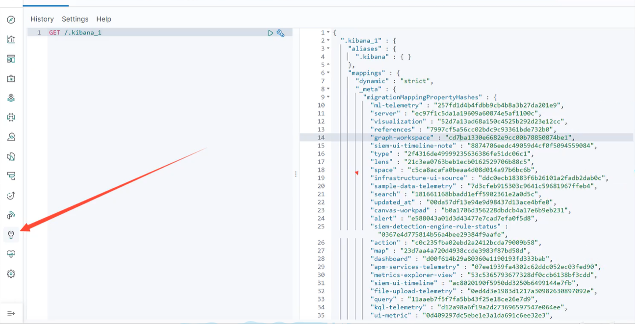Collapse the "_meta" block on line 8
The width and height of the screenshot is (635, 324).
point(328,89)
